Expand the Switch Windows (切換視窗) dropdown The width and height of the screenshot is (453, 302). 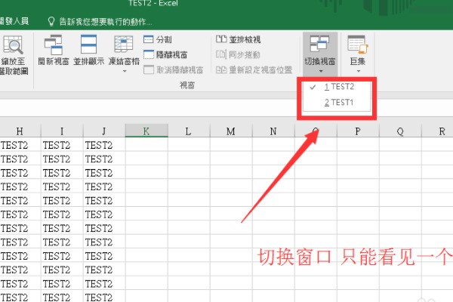319,71
